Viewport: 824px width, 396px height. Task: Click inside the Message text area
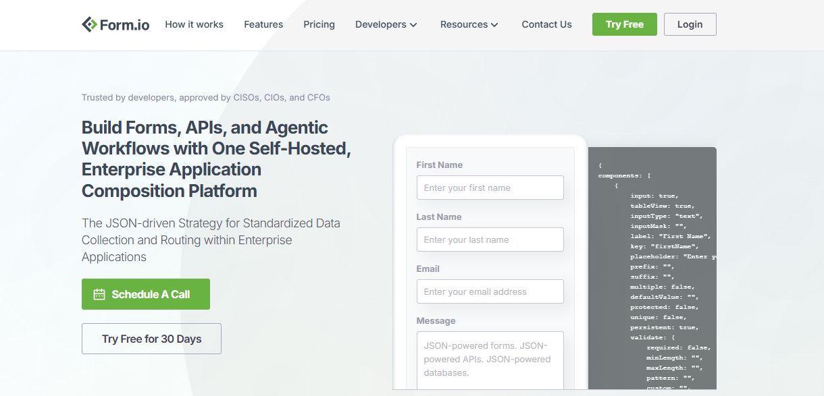click(x=490, y=360)
